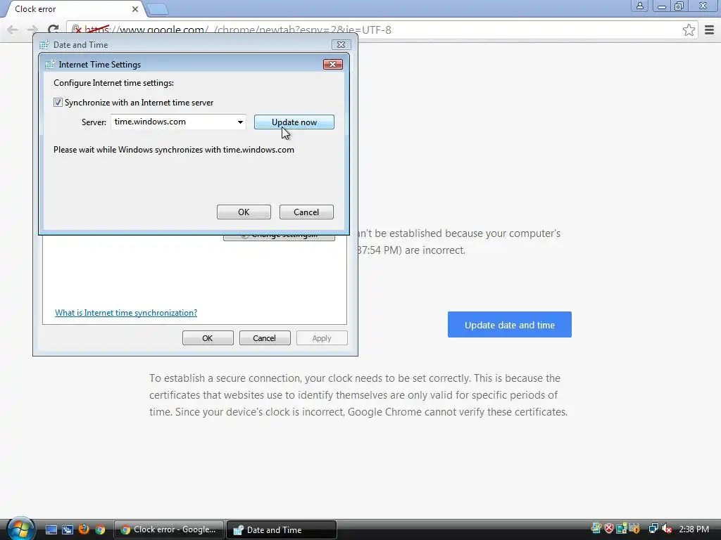Go back with Chrome back arrow
Screen dimensions: 721x540
coord(13,30)
